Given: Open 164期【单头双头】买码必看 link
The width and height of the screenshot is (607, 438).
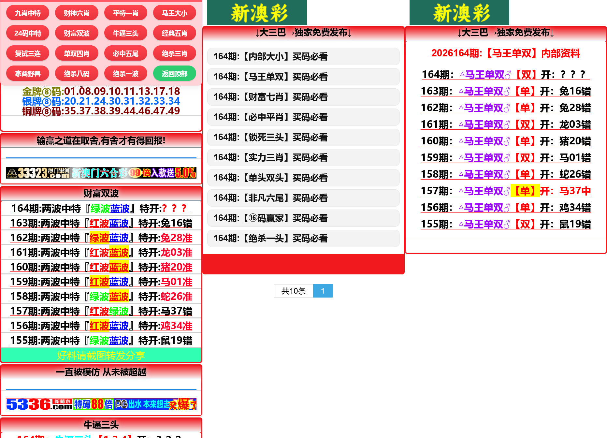Looking at the screenshot, I should (x=303, y=178).
